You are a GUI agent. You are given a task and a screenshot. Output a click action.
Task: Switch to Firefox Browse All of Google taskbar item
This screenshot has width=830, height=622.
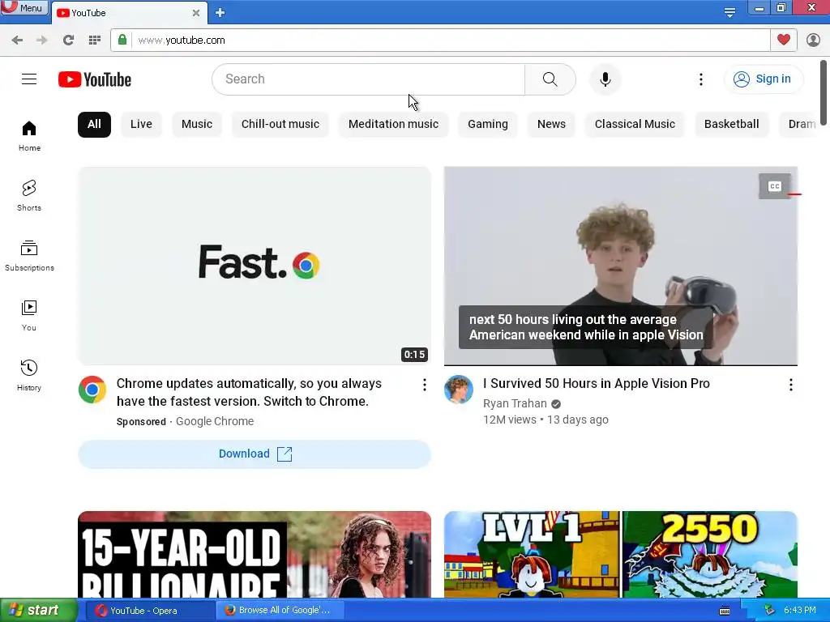[280, 611]
